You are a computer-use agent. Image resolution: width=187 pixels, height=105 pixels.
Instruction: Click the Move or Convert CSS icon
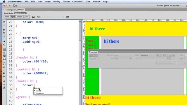click(x=4, y=76)
